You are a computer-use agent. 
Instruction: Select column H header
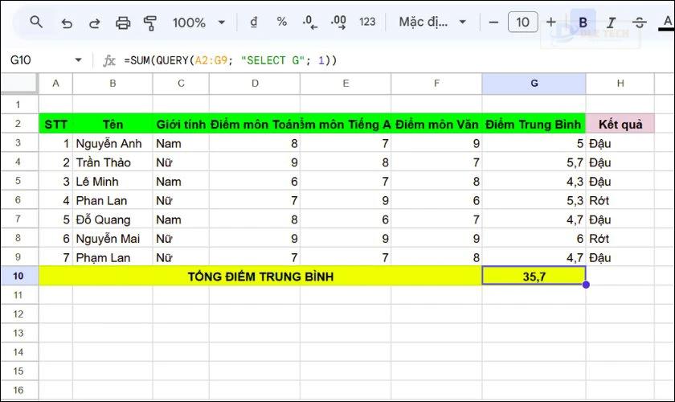click(620, 83)
